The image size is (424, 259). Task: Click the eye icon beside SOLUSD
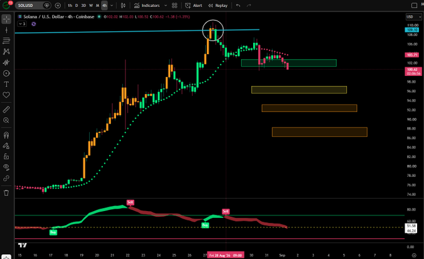click(x=47, y=6)
